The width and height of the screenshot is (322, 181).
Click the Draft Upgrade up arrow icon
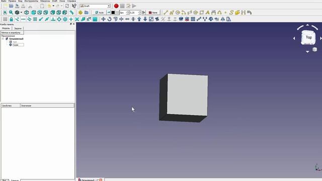point(139,19)
